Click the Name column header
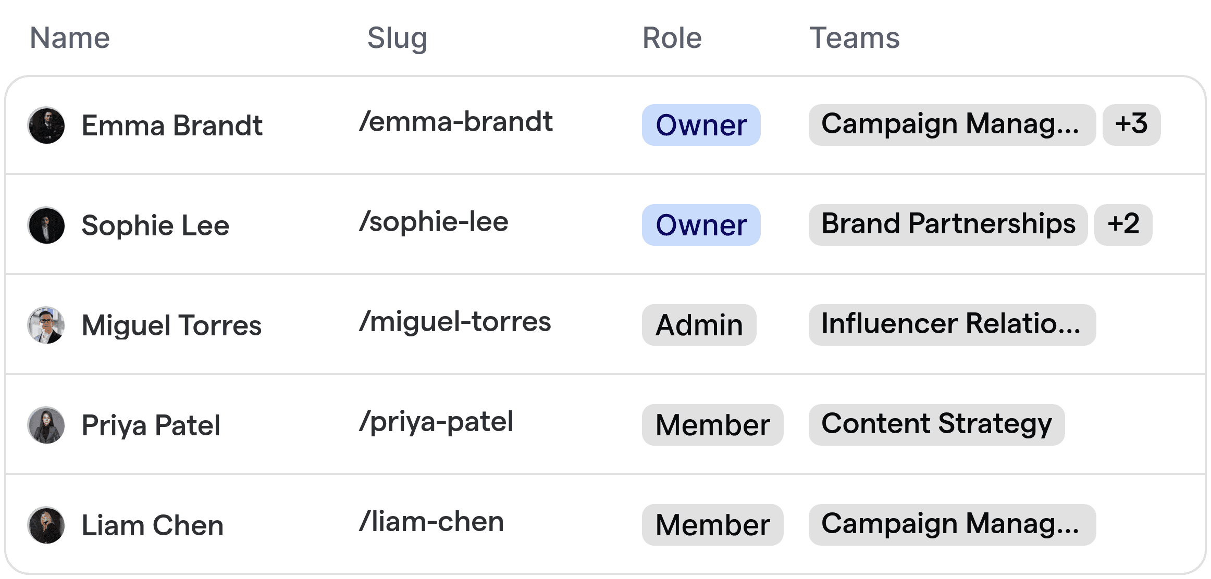The height and width of the screenshot is (579, 1211). (x=69, y=37)
